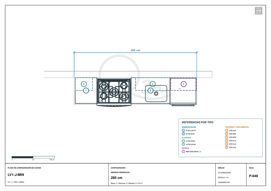Screen dimensions: 271x191
Task: Click the P-049 sheet number
Action: (x=253, y=176)
